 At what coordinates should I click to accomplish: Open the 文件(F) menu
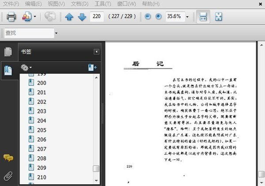11,4
